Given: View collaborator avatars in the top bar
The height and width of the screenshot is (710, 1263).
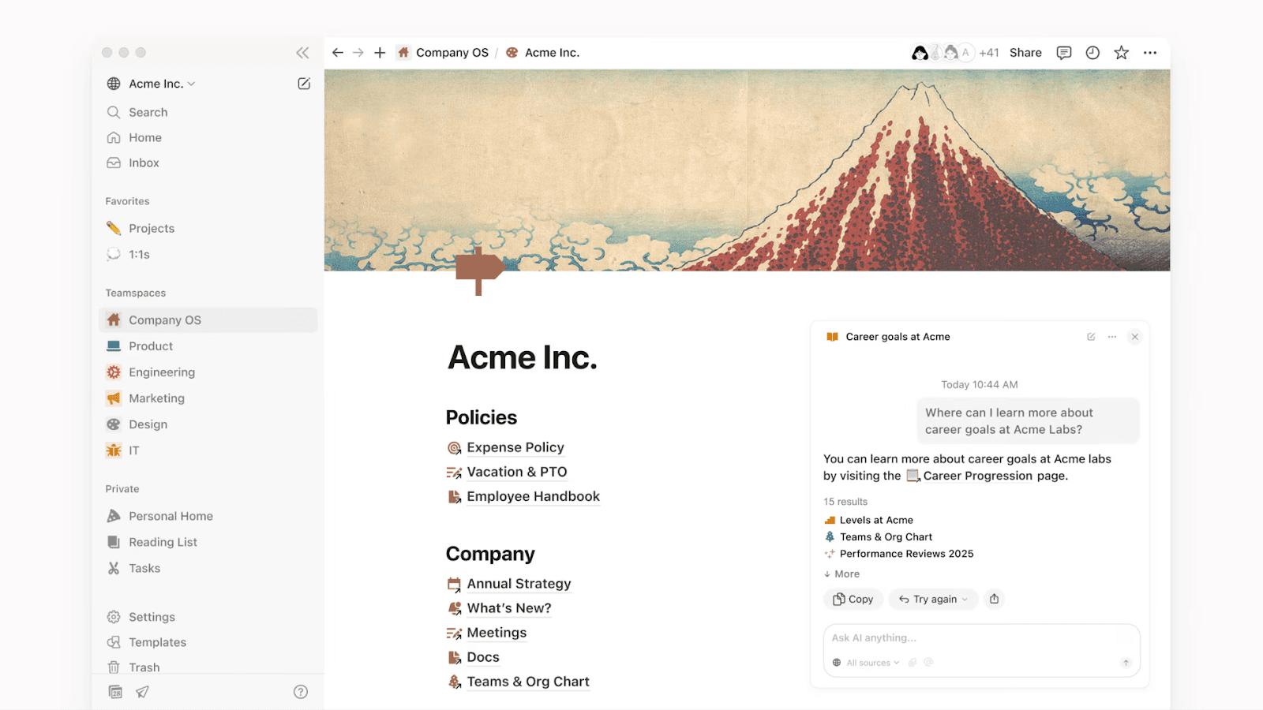Looking at the screenshot, I should coord(943,53).
